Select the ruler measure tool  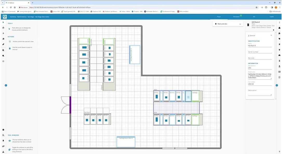point(3,44)
